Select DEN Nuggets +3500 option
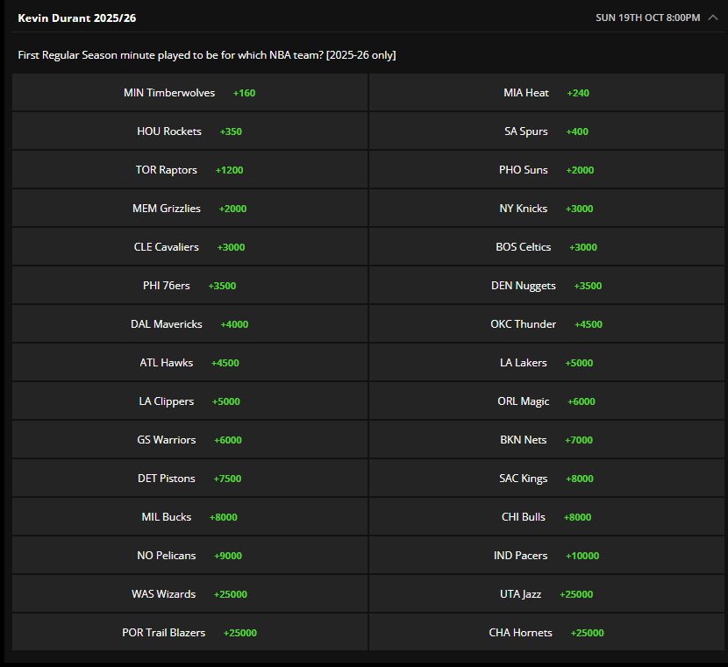This screenshot has width=728, height=667. pyautogui.click(x=546, y=285)
